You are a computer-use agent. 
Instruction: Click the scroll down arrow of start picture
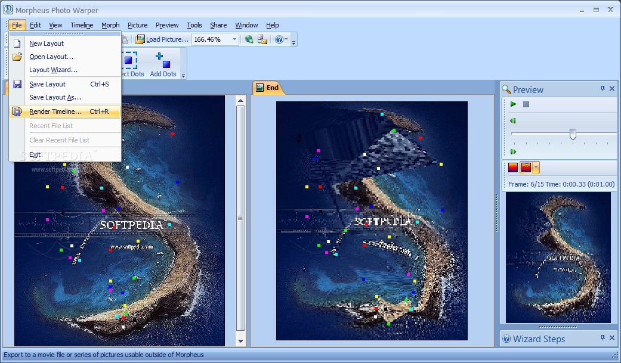pos(240,341)
